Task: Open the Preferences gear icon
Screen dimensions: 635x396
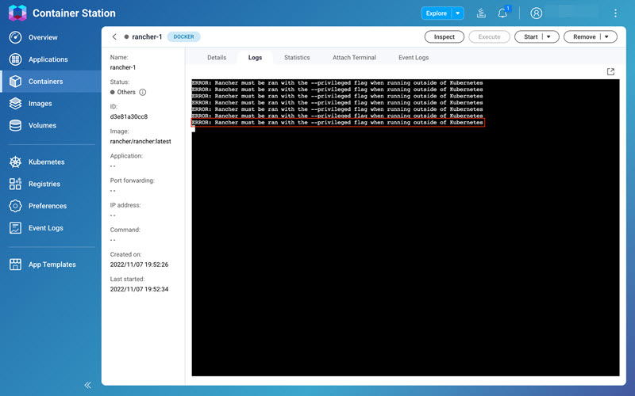Action: click(x=15, y=206)
